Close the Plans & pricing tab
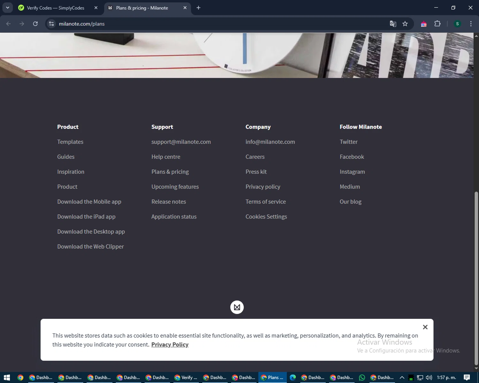This screenshot has height=383, width=479. (185, 8)
